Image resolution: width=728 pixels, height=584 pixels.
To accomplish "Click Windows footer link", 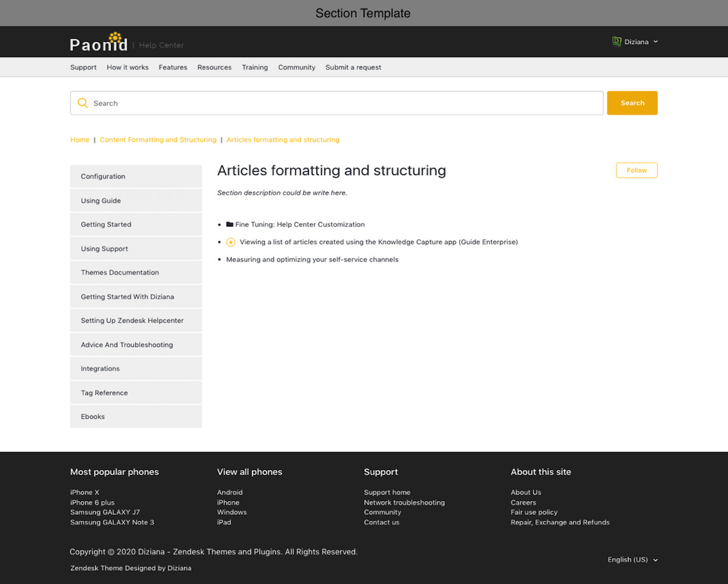I will [x=231, y=512].
